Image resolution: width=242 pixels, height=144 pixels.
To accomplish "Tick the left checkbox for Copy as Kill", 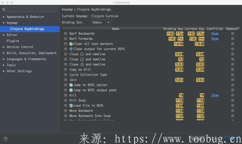I will [65, 69].
